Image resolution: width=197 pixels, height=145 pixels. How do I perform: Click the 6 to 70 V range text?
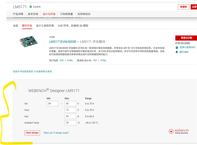(x=90, y=110)
